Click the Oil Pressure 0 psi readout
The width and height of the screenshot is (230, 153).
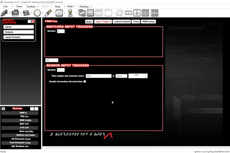tap(20, 139)
